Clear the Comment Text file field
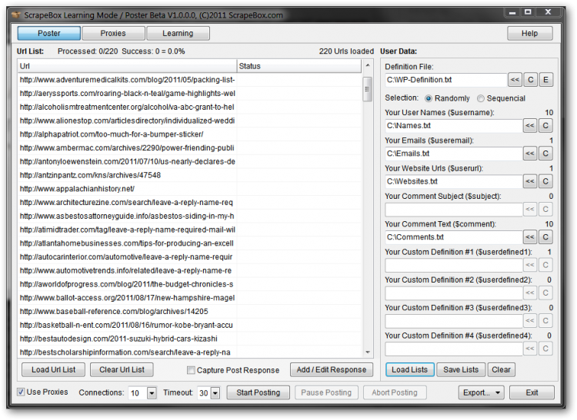The width and height of the screenshot is (577, 420). pos(545,237)
